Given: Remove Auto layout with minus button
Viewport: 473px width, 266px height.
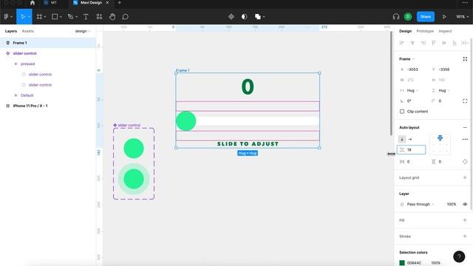Looking at the screenshot, I should click(x=465, y=128).
